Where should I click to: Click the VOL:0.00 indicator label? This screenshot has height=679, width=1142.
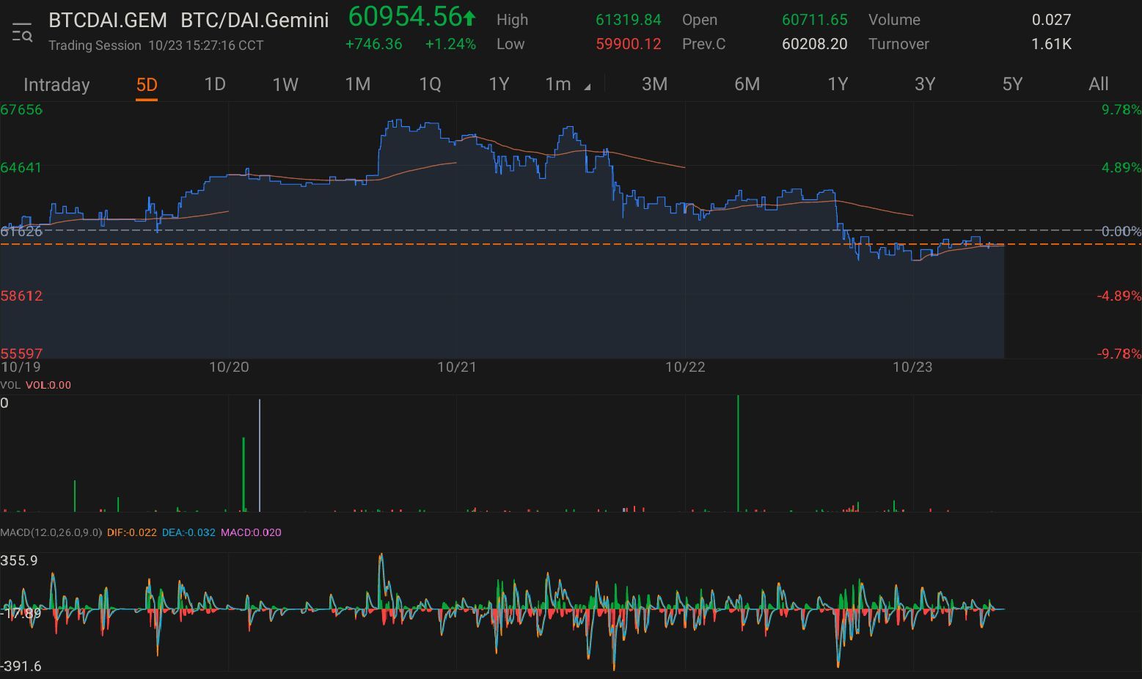48,385
